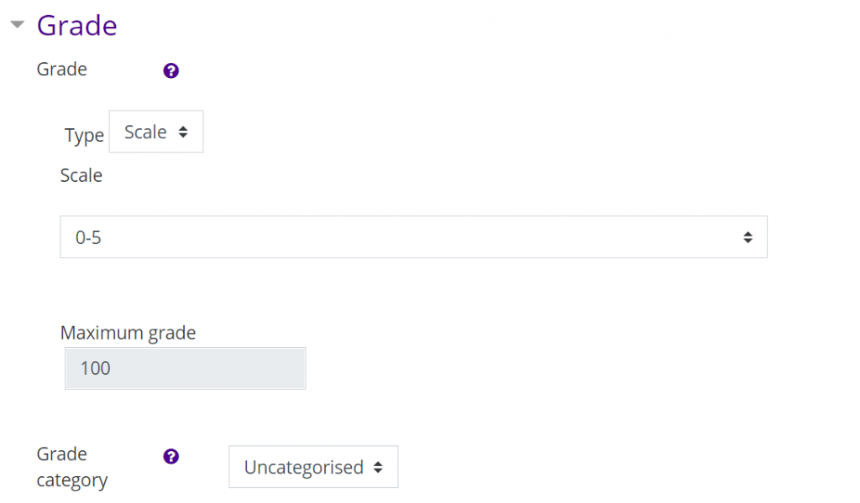Screen dimensions: 860x503
Task: Expand the Scale dropdown showing 0-5
Action: [413, 237]
